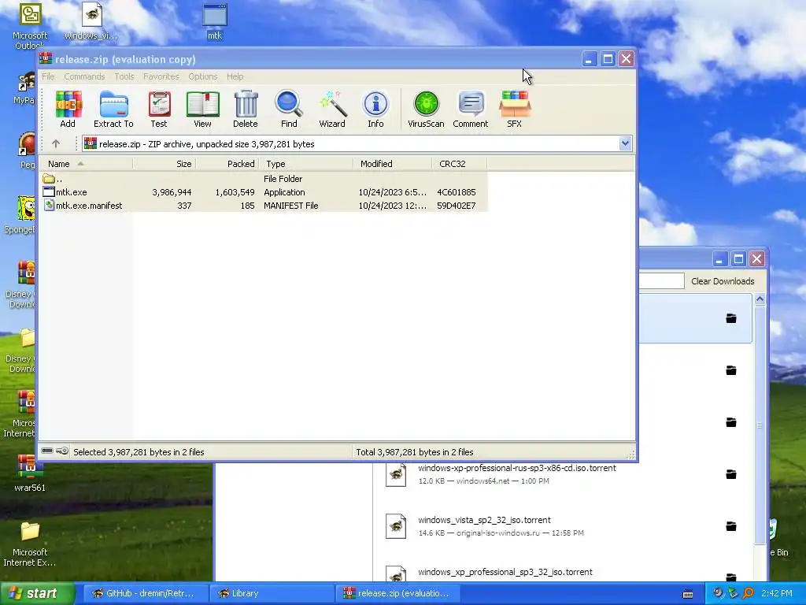Launch the Wizard tool
806x605 pixels.
coord(332,109)
